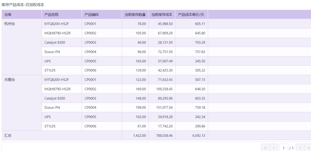
Task: Click the page number input box
Action: 284,148
